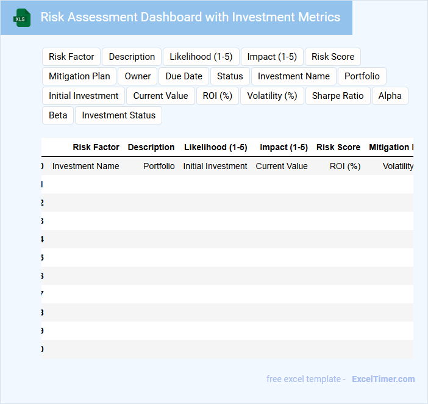The width and height of the screenshot is (428, 404).
Task: Select the Likelihood (1-5) tag
Action: (201, 57)
